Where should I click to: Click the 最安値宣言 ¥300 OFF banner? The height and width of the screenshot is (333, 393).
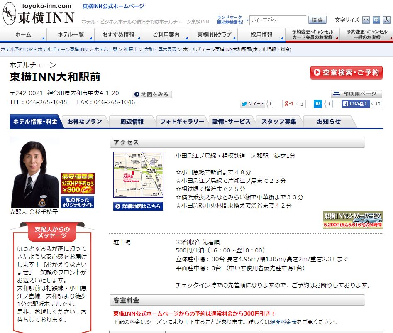point(78,183)
